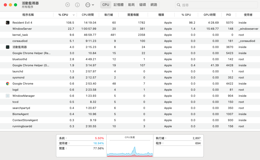
Task: Select the coreaudiod process row
Action: pyautogui.click(x=130, y=41)
